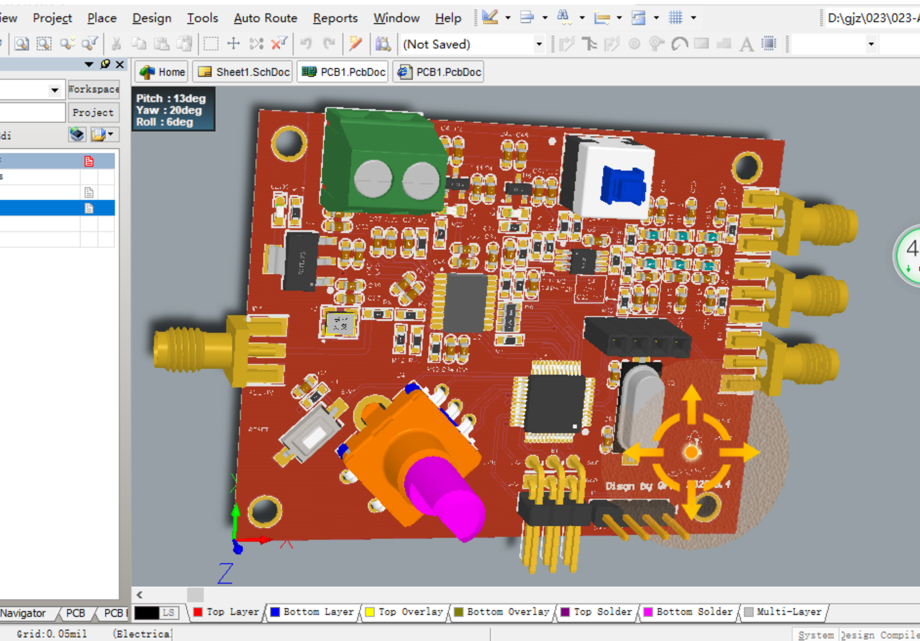Click the Place Component chip icon
The height and width of the screenshot is (641, 920).
pos(769,44)
